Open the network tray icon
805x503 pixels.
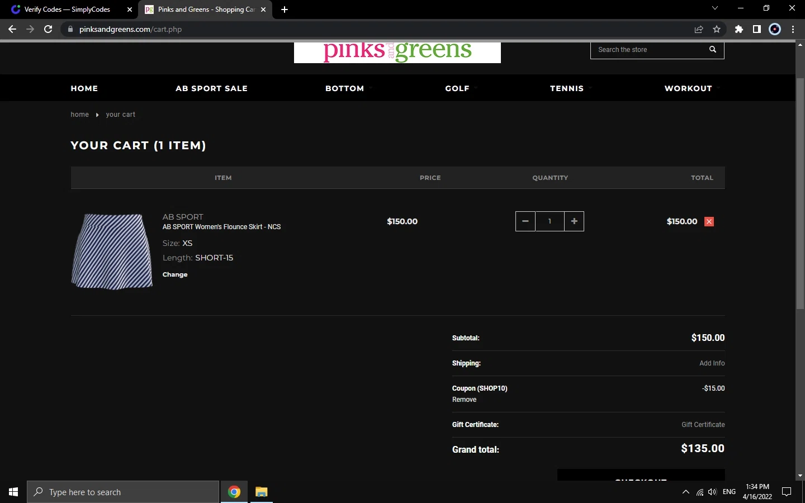point(700,492)
